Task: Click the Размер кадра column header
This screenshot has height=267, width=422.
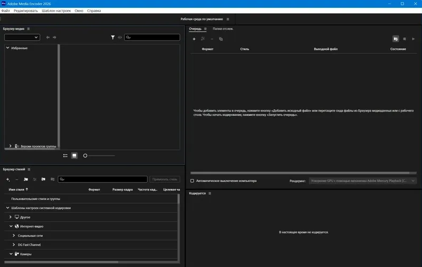Action: [x=122, y=189]
